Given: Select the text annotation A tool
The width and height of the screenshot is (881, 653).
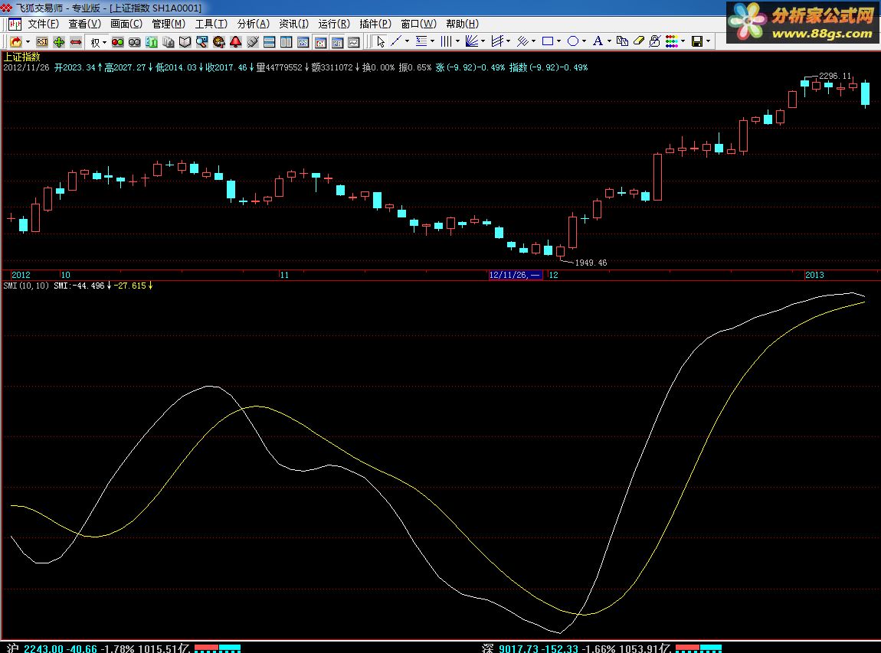Looking at the screenshot, I should click(x=598, y=41).
